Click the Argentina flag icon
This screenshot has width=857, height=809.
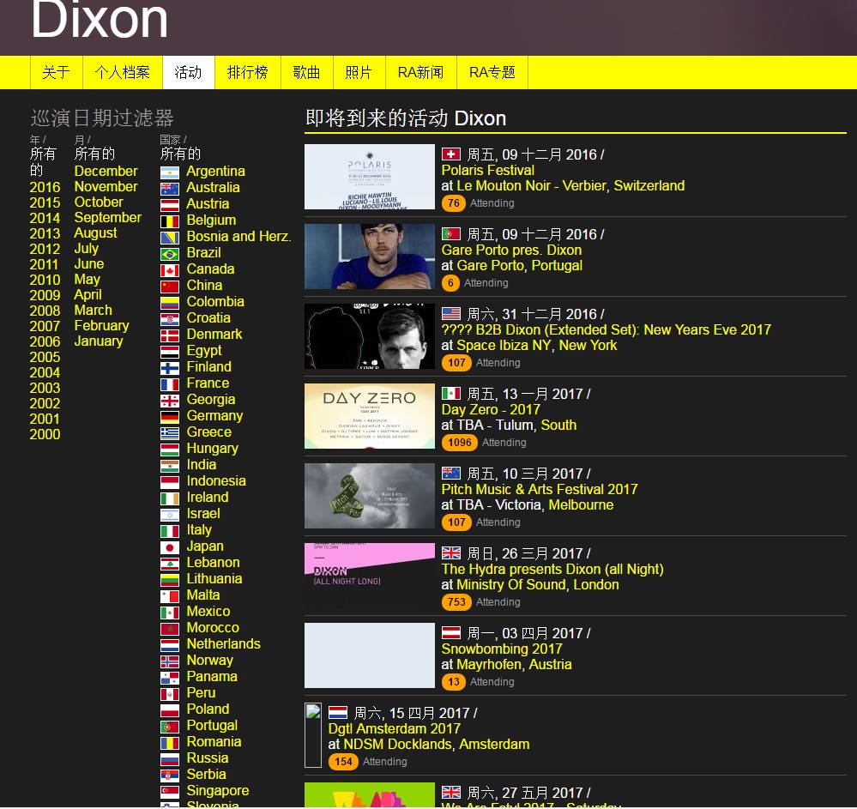(170, 172)
